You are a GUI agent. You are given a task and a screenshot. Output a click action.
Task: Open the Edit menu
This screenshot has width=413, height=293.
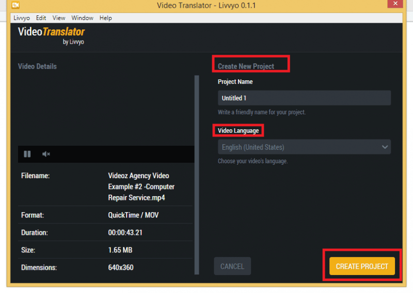41,18
